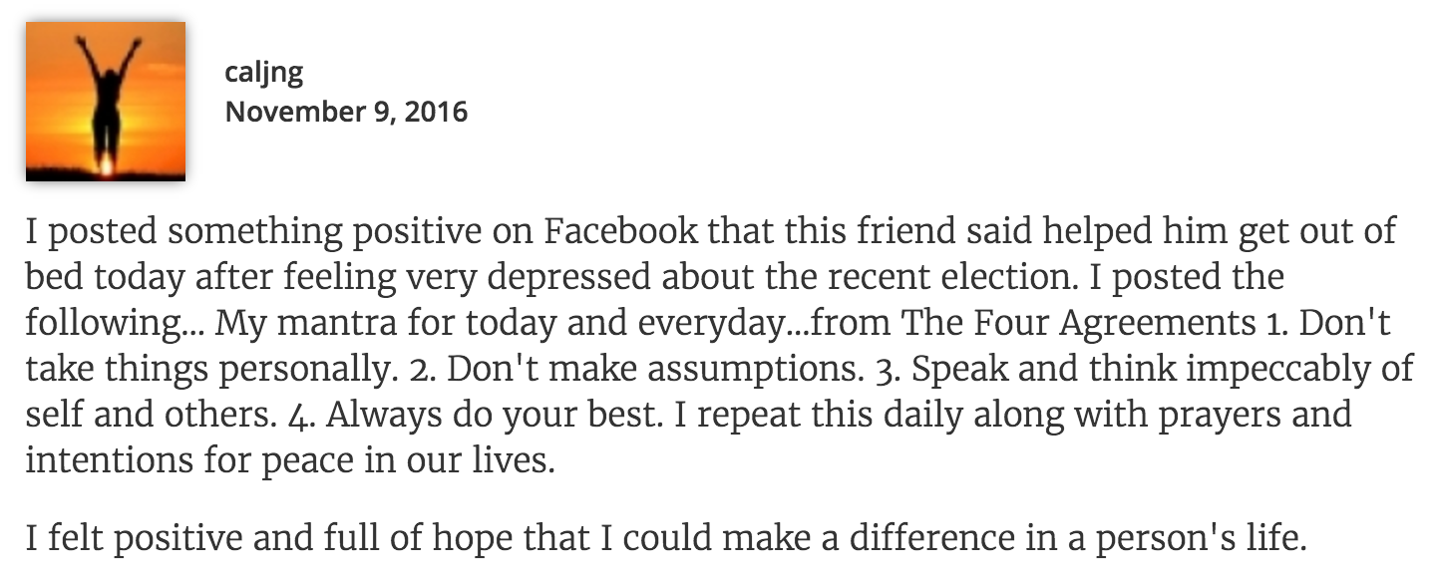Open the caljng user profile name
The height and width of the screenshot is (582, 1436).
coord(264,72)
